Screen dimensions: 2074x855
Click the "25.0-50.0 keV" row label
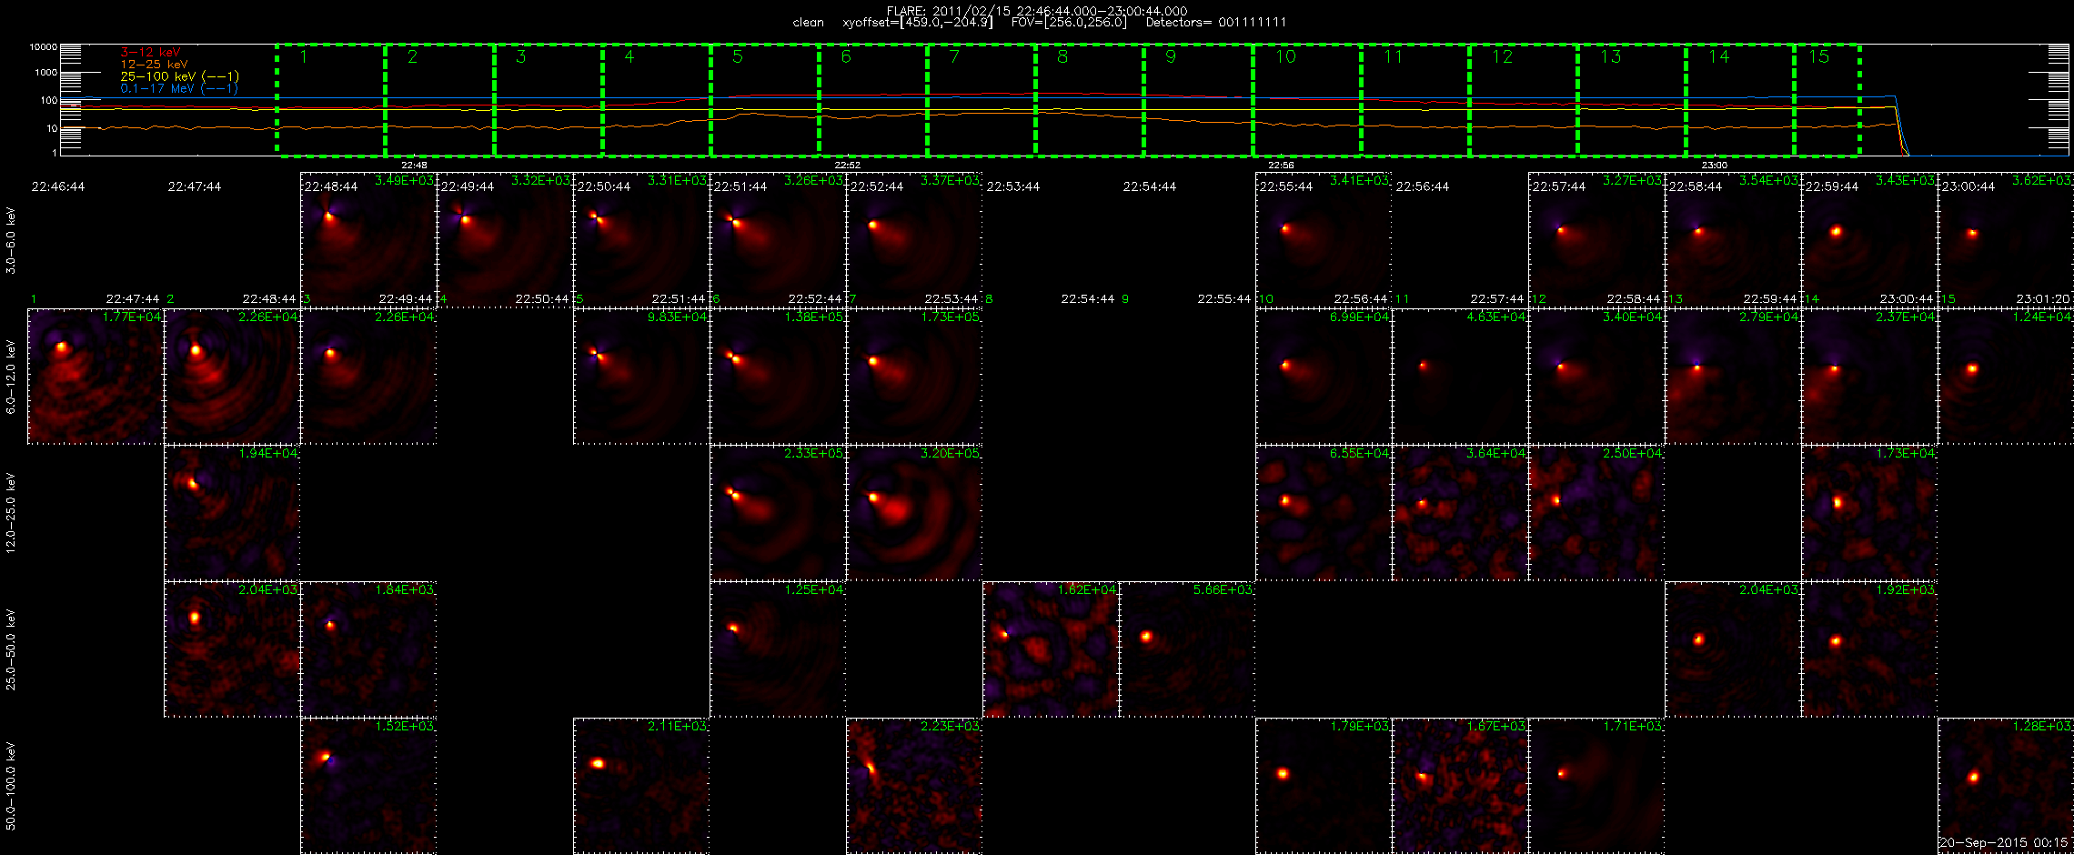pos(11,649)
